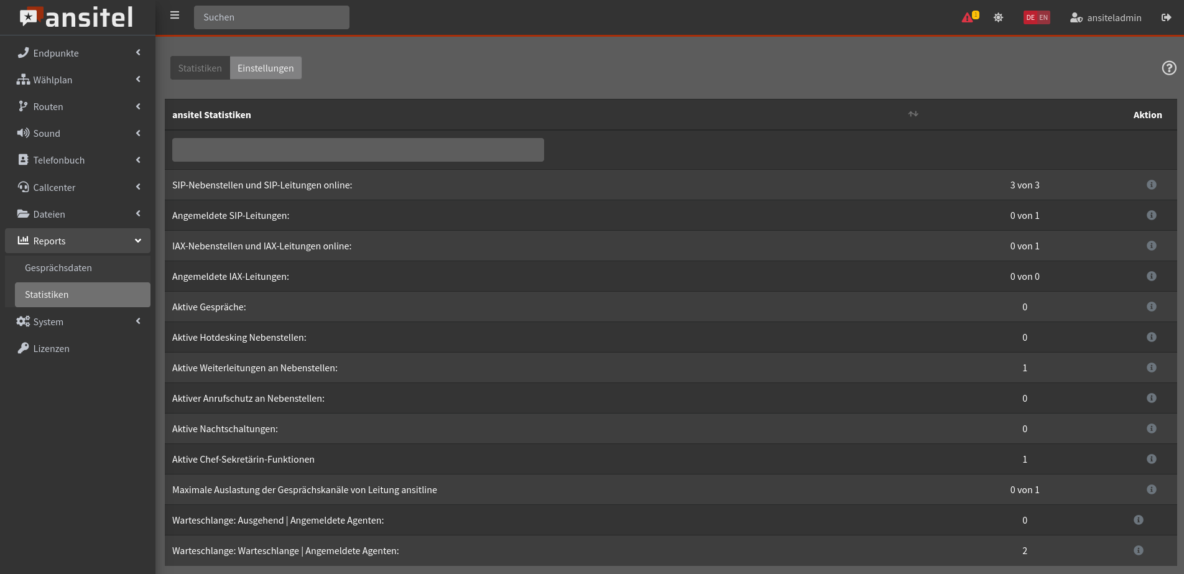This screenshot has height=574, width=1184.
Task: Sort table using the column arrows icon
Action: click(913, 114)
